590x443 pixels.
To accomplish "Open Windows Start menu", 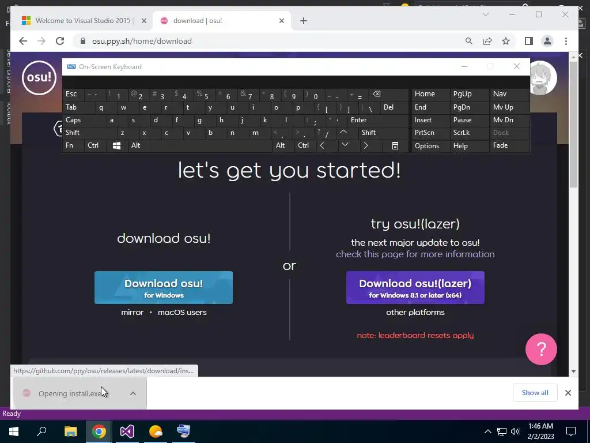I will point(14,431).
